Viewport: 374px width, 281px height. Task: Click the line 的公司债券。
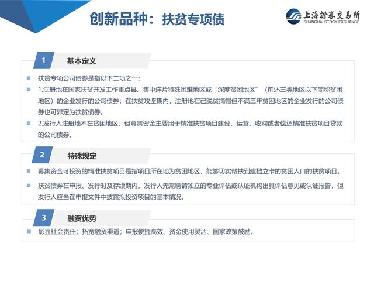pos(55,135)
